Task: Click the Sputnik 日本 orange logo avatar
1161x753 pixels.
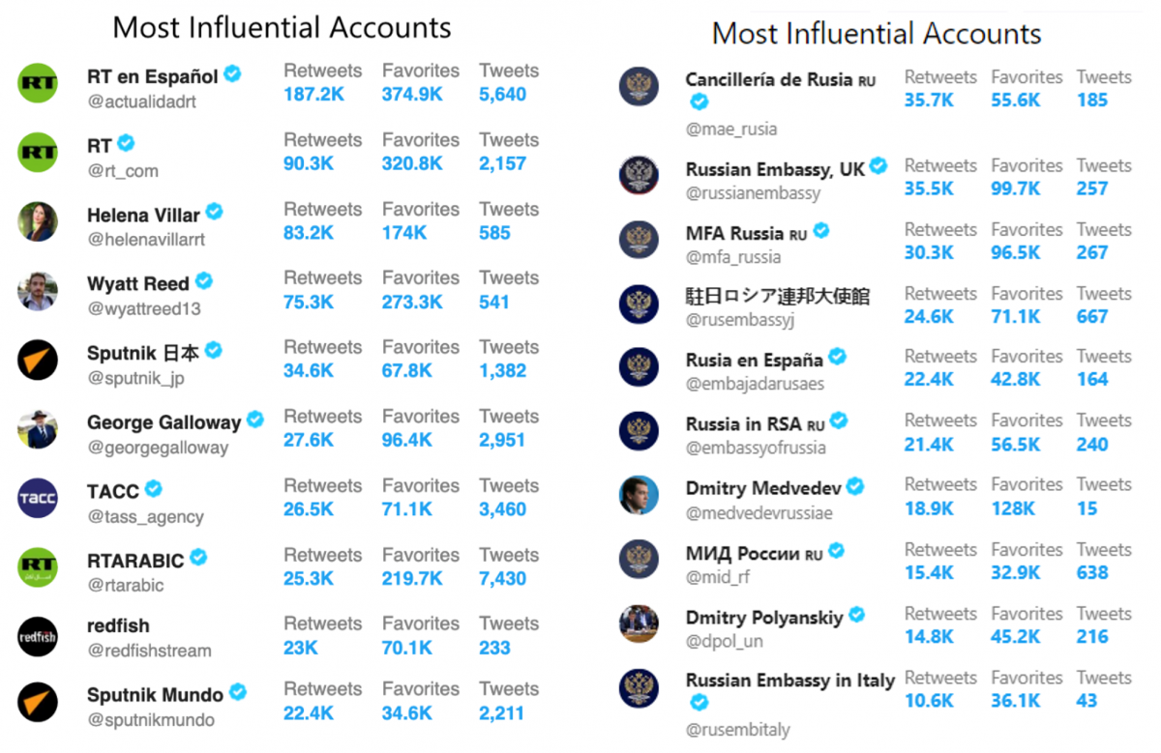Action: tap(38, 361)
